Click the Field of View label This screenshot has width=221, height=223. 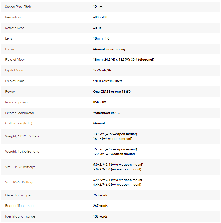pos(15,60)
